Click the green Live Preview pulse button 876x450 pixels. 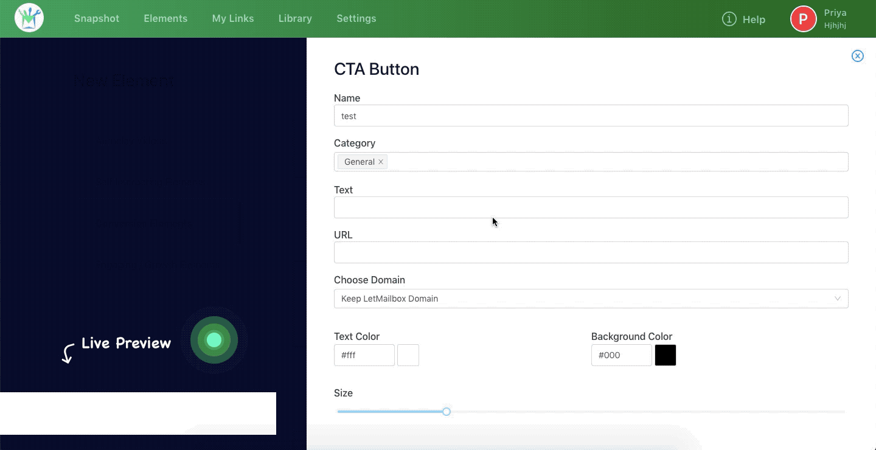(214, 340)
